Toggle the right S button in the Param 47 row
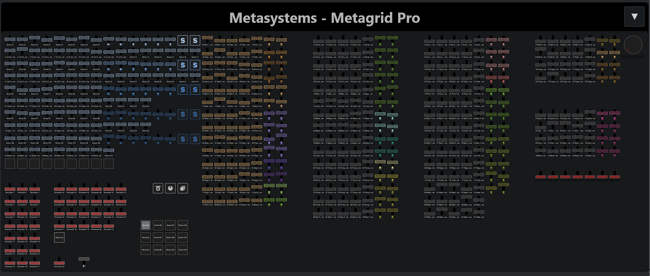 (x=195, y=65)
